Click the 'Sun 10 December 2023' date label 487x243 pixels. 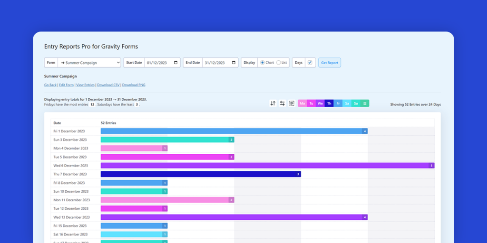point(71,192)
